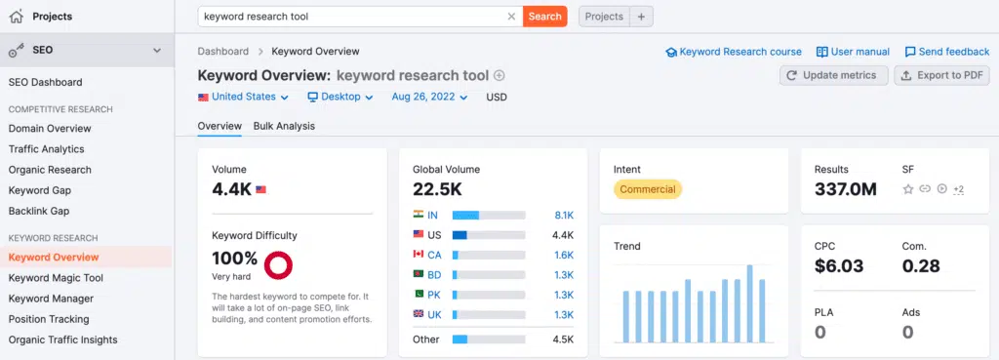Click the BD country link

click(x=434, y=274)
